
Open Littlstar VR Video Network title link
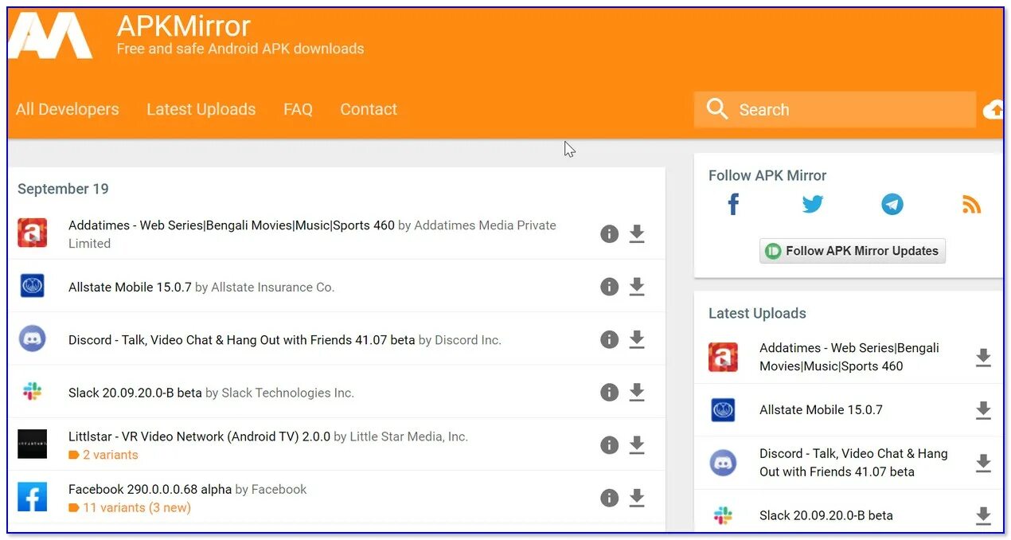pyautogui.click(x=199, y=436)
